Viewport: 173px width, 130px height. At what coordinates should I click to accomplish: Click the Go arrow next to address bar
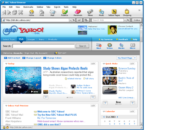pos(74,20)
